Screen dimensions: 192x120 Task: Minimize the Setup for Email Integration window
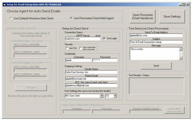180,5
